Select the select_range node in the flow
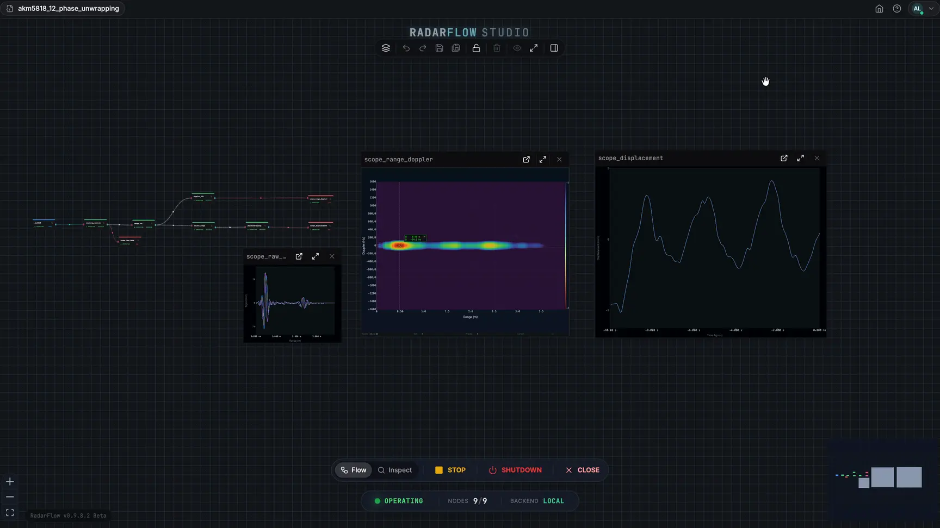Viewport: 940px width, 528px height. click(203, 225)
